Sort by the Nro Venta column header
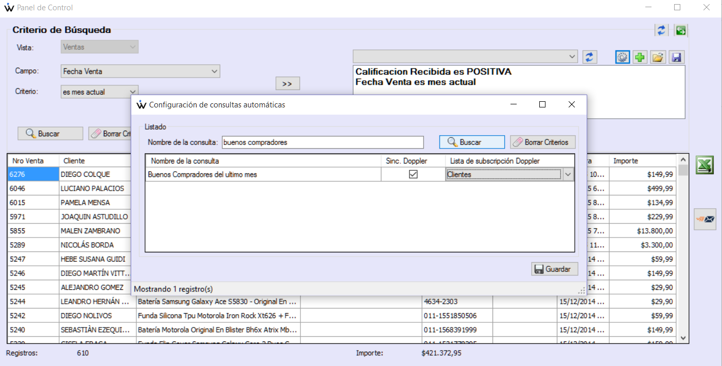Image resolution: width=722 pixels, height=366 pixels. 33,161
